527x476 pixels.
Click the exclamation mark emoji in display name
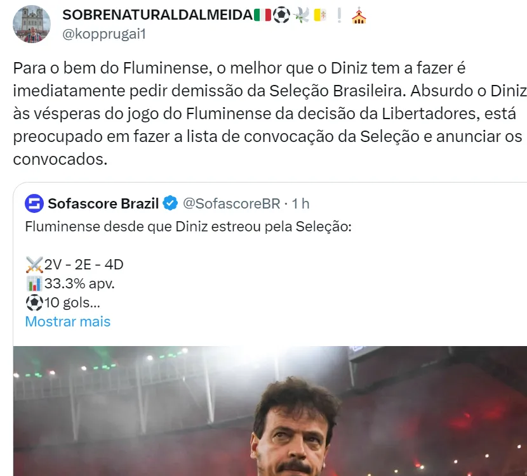pos(340,15)
